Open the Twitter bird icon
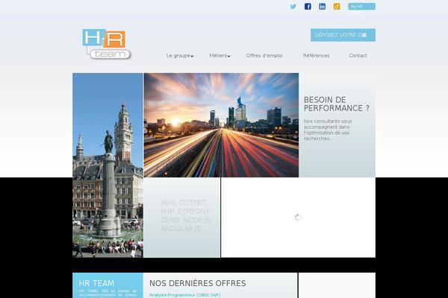The width and height of the screenshot is (448, 298). pos(293,7)
